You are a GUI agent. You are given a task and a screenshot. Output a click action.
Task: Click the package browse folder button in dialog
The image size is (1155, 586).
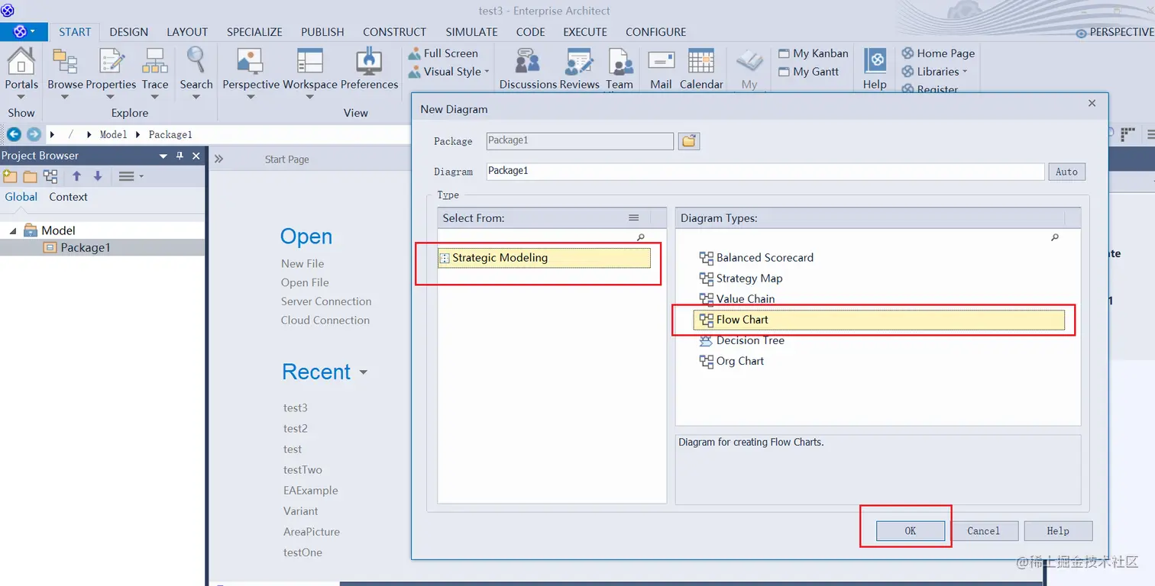(x=690, y=141)
